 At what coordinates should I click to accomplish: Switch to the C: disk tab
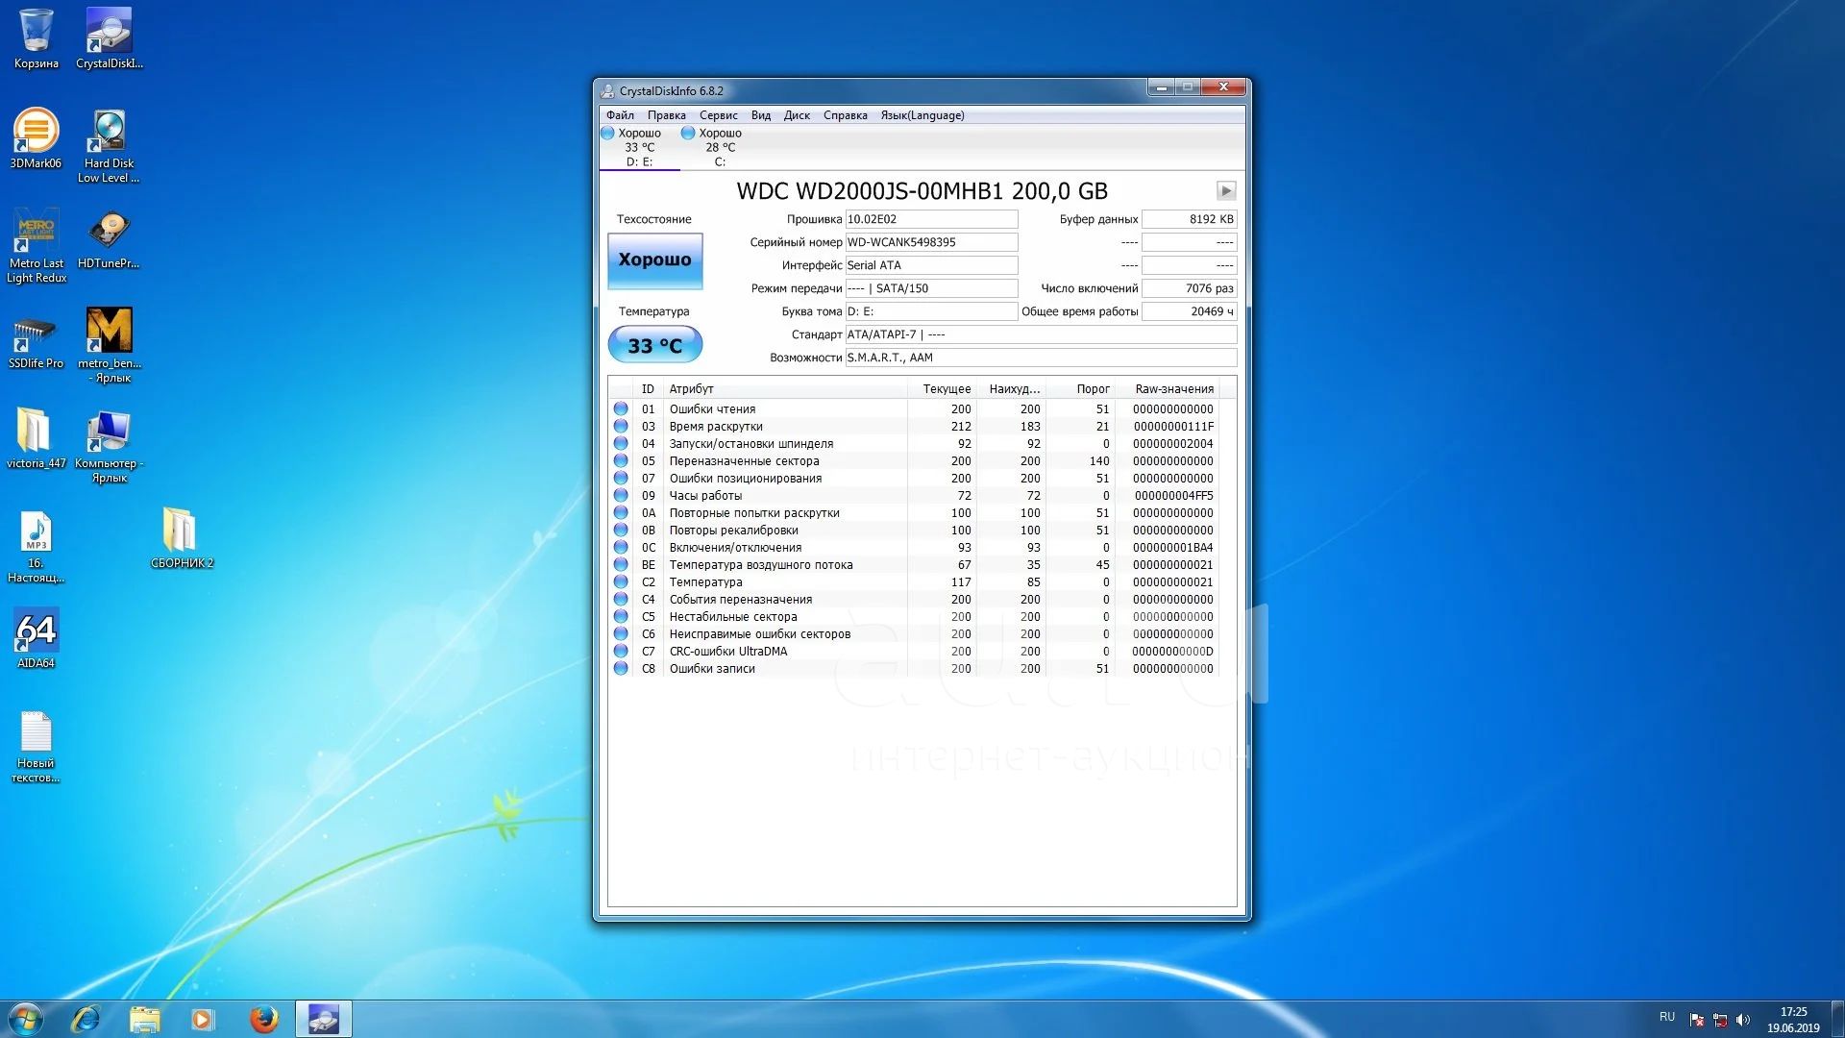pos(720,148)
